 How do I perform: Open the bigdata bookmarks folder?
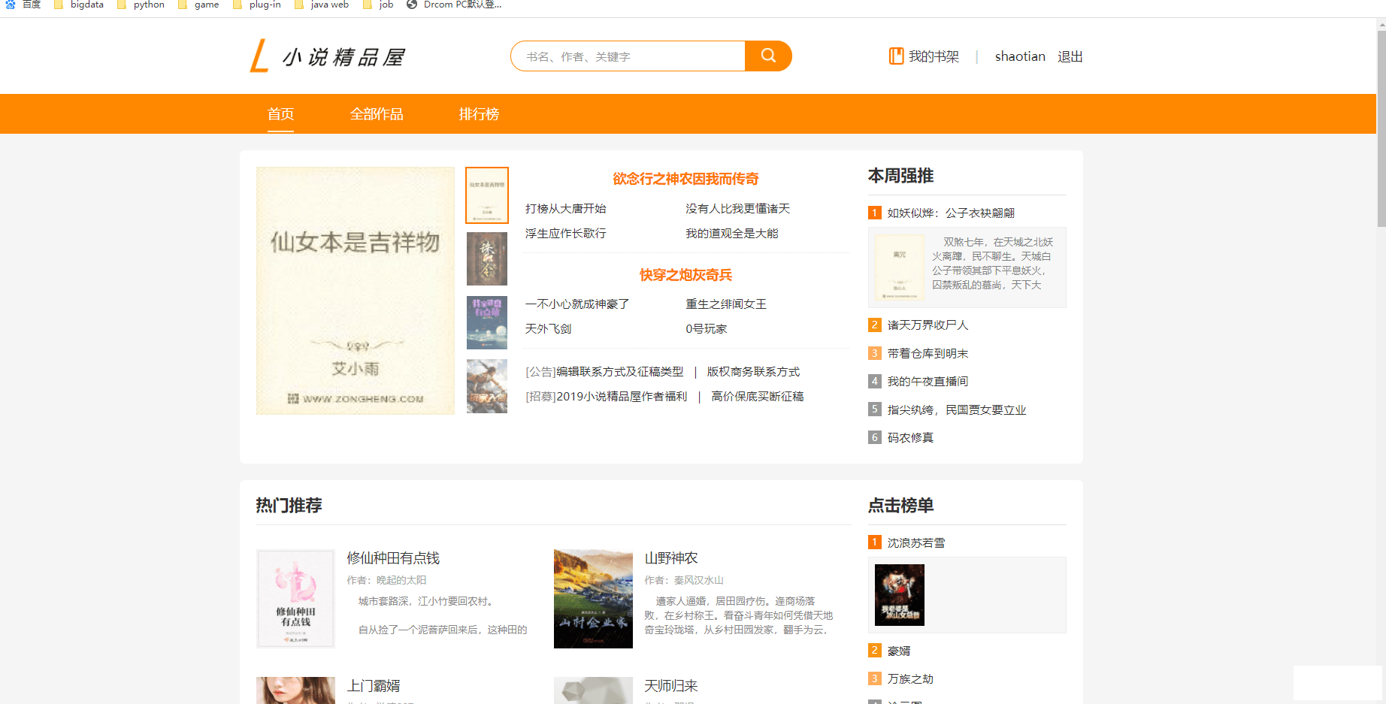79,5
